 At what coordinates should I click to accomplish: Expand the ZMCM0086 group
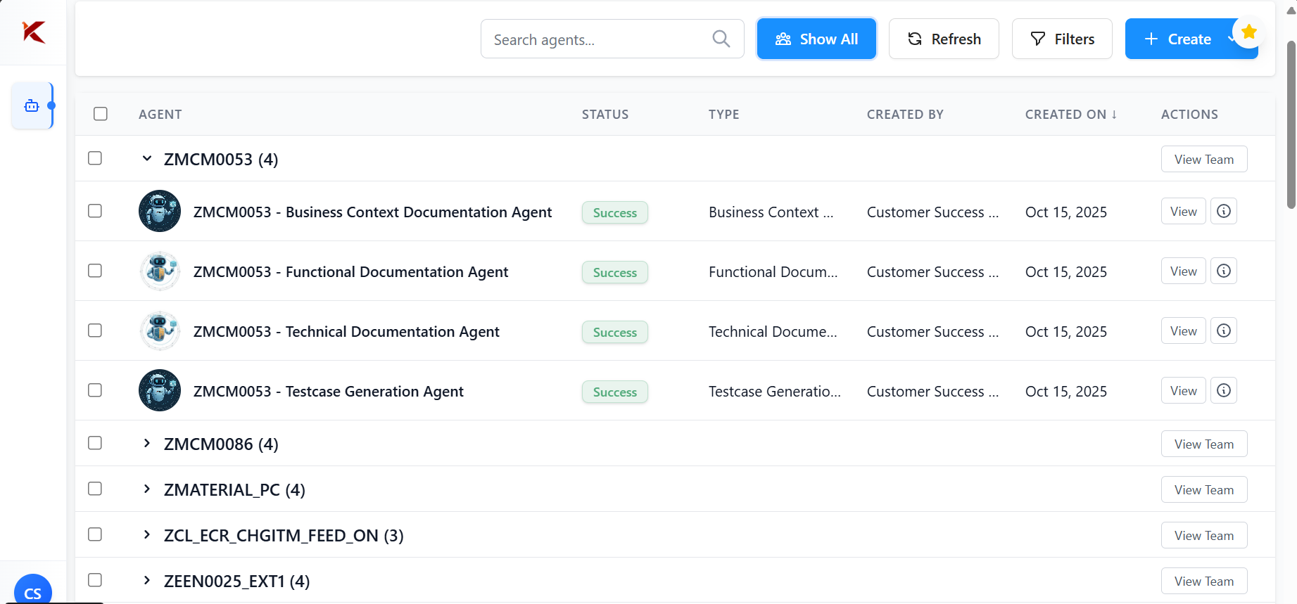tap(146, 443)
